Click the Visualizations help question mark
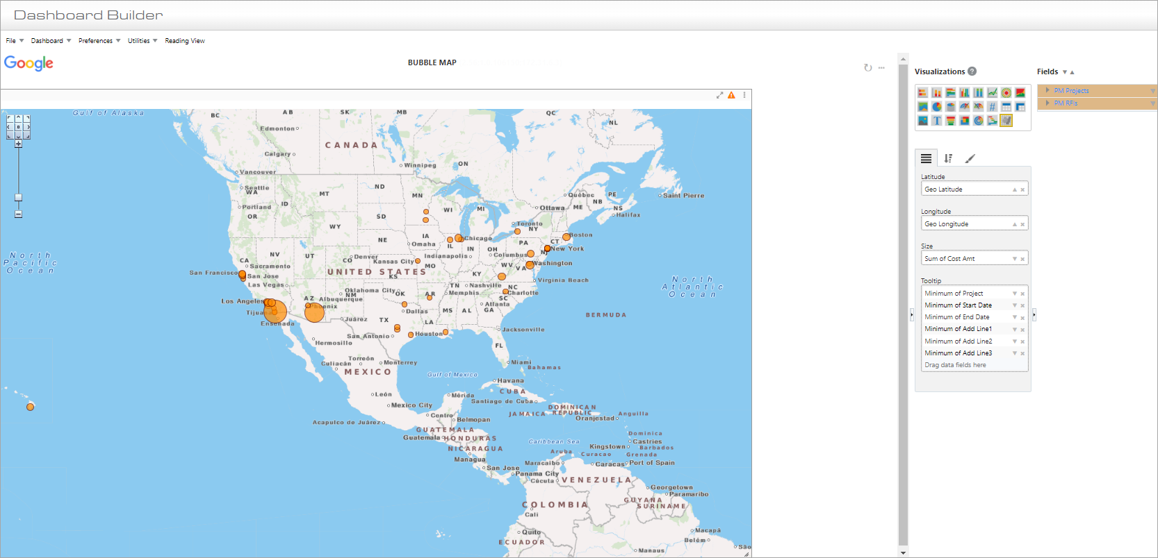The image size is (1158, 558). pyautogui.click(x=972, y=71)
